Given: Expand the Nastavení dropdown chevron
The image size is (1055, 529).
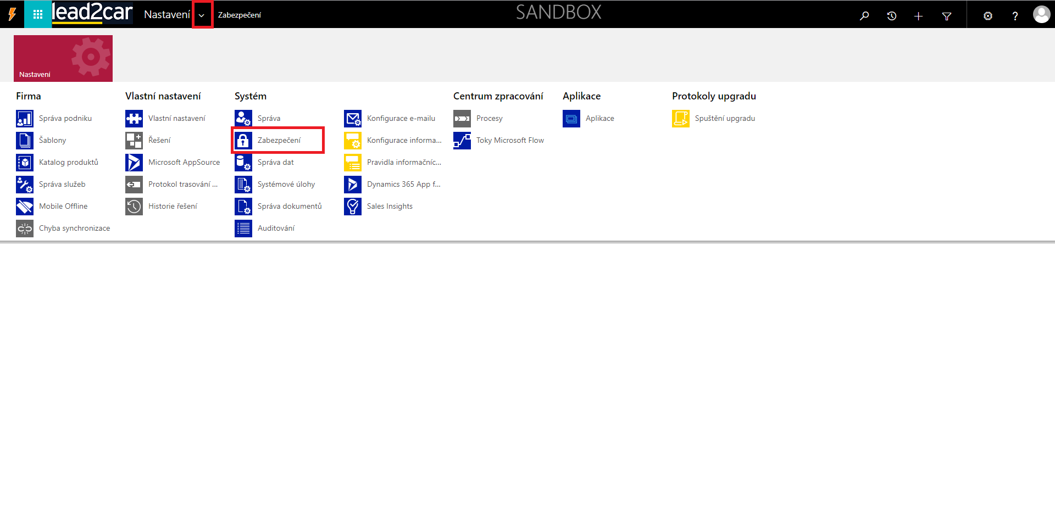Looking at the screenshot, I should point(202,15).
